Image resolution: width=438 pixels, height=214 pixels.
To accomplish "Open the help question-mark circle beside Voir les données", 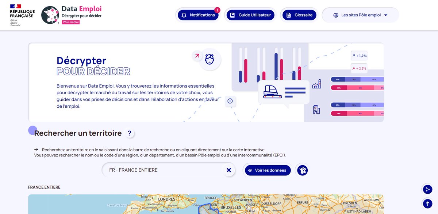I will pyautogui.click(x=302, y=170).
